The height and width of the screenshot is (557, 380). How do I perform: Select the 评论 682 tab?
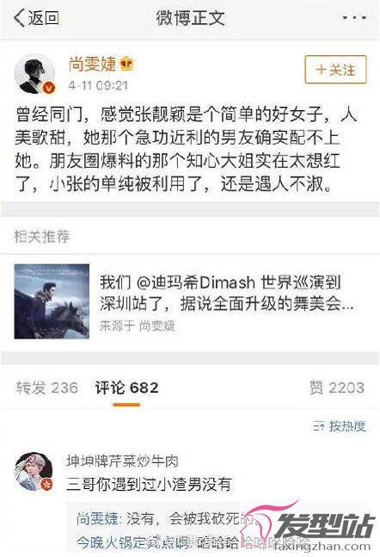coord(126,387)
